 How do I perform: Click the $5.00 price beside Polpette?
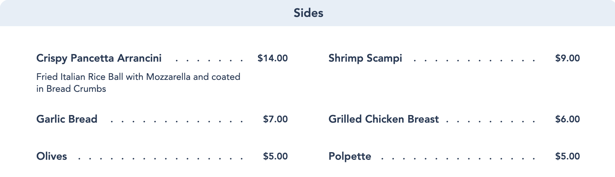coord(567,156)
